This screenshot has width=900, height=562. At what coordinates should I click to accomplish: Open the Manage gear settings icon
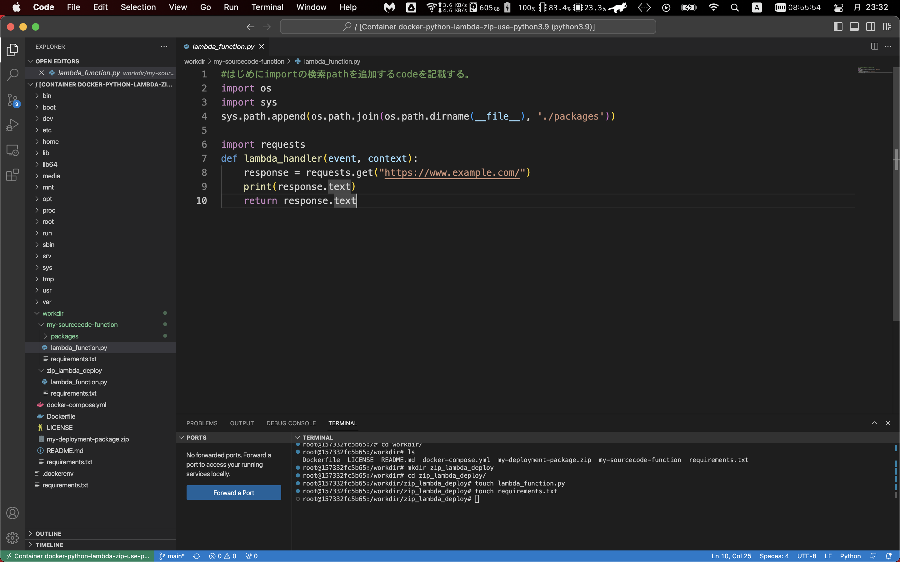(x=12, y=537)
